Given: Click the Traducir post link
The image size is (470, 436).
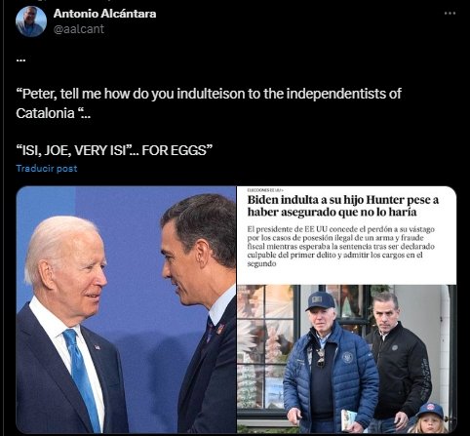Looking at the screenshot, I should [x=47, y=169].
